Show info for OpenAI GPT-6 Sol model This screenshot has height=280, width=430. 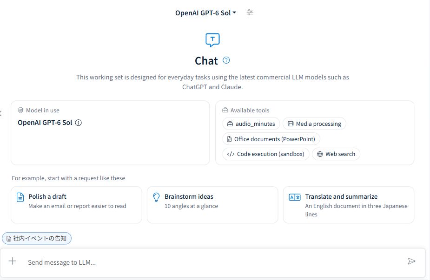point(79,123)
